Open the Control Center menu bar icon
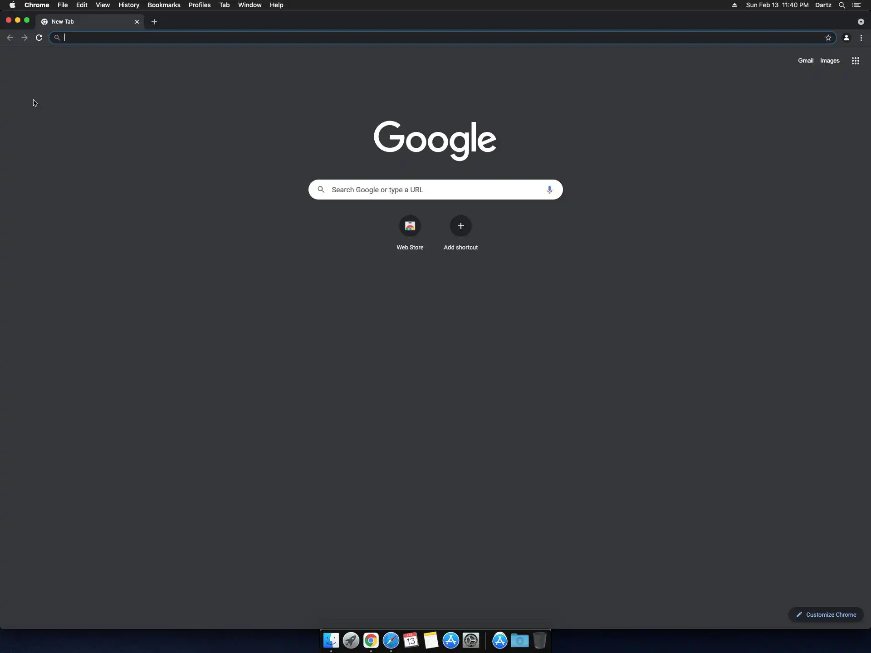Image resolution: width=871 pixels, height=653 pixels. [x=856, y=5]
